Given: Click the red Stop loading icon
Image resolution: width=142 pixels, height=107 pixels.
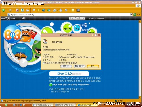Looking at the screenshot, I should [x=17, y=10].
